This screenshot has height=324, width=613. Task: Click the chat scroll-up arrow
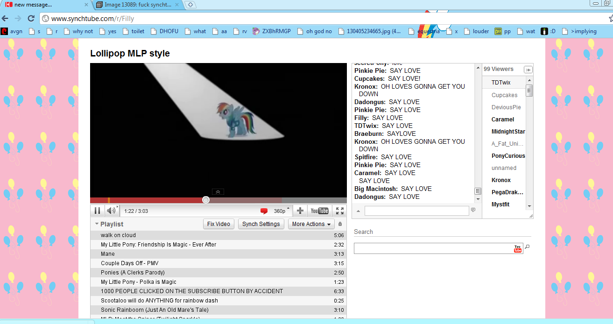pos(478,68)
